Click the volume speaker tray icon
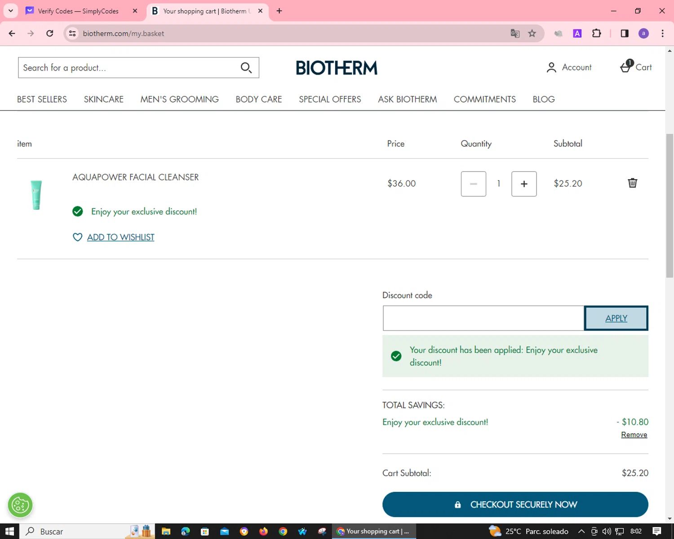The width and height of the screenshot is (674, 539). [x=606, y=531]
